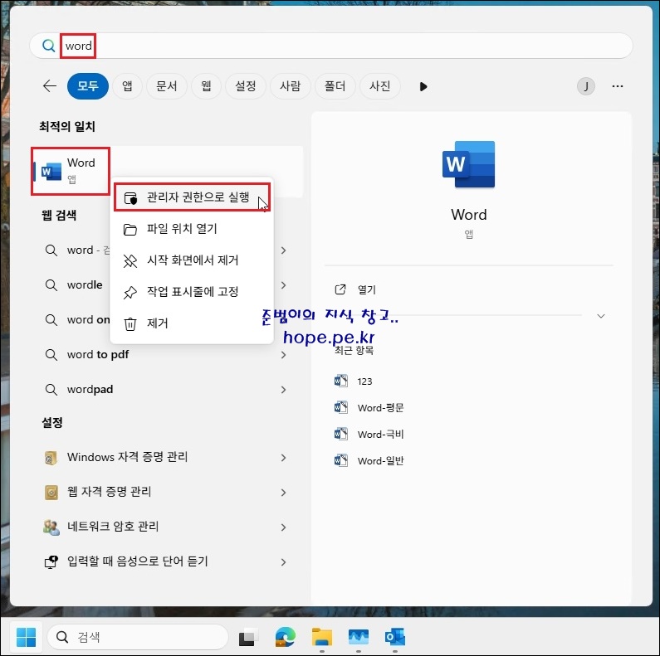Click the search icon beside word on
Image resolution: width=660 pixels, height=656 pixels.
point(51,320)
